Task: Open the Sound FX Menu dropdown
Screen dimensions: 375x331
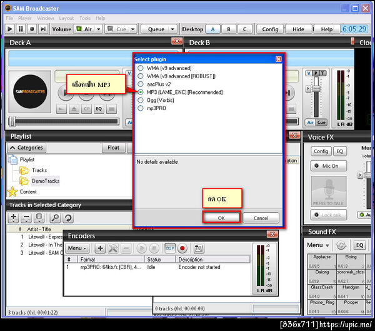Action: (x=318, y=245)
